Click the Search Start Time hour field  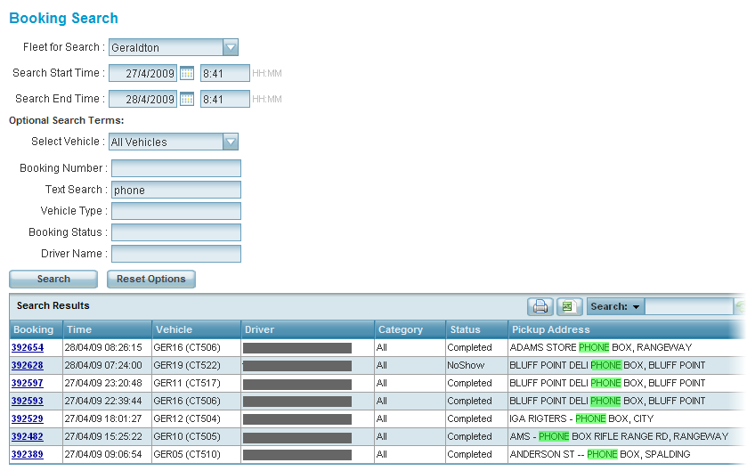pyautogui.click(x=224, y=74)
